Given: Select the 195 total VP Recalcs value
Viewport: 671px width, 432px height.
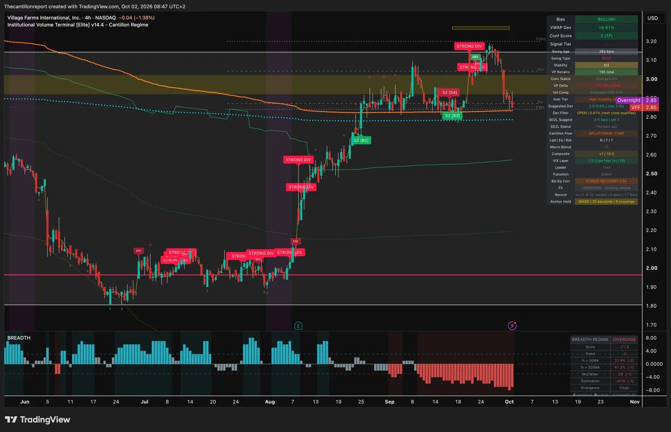Looking at the screenshot, I should [606, 72].
